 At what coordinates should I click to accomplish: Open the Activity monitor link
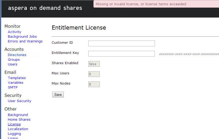pyautogui.click(x=14, y=32)
